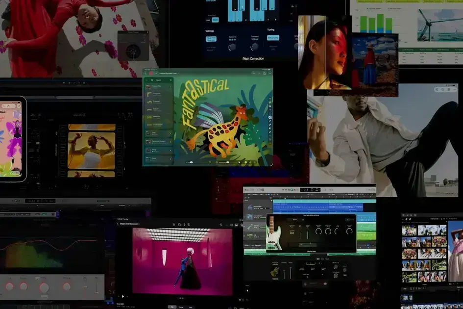Click the green Play button in Logic transport
Screen dimensions: 463x309
pos(292,189)
